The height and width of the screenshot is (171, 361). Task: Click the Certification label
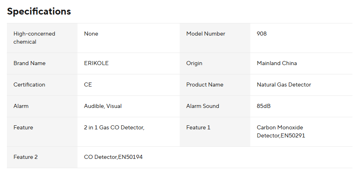tap(29, 84)
